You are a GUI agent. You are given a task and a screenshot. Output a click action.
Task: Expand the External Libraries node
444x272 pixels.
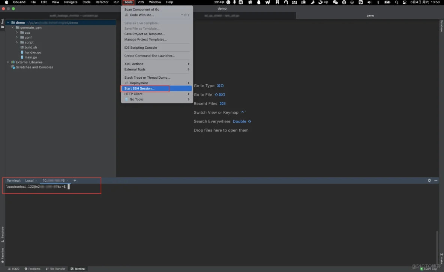(8, 62)
